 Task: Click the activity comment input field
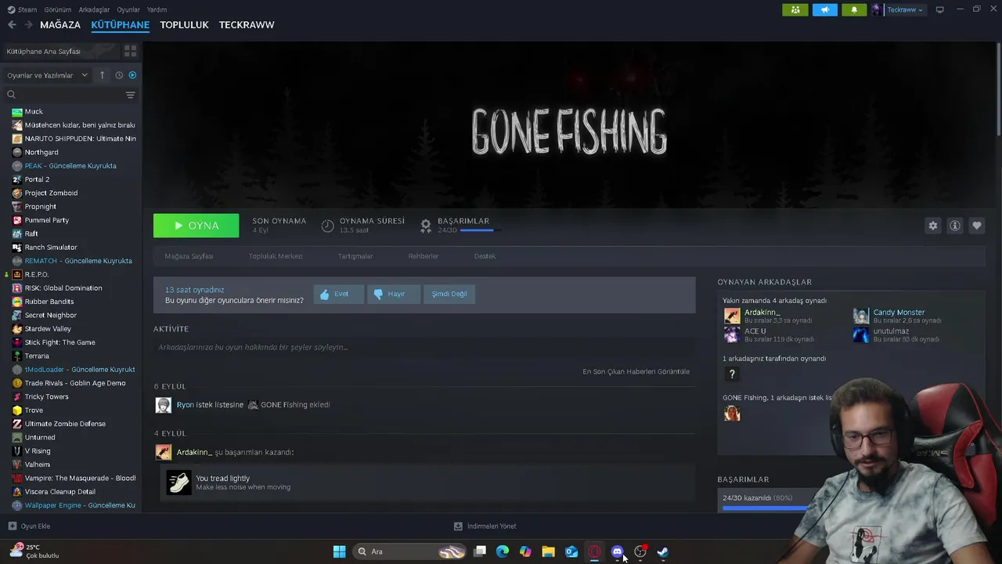[x=424, y=347]
